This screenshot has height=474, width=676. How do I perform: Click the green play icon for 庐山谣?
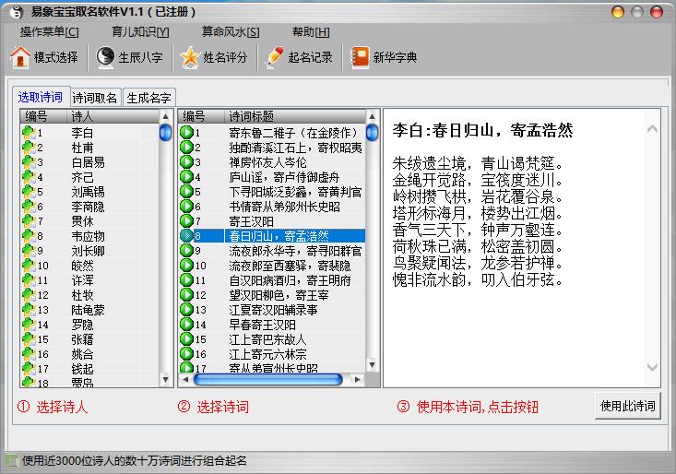(186, 177)
